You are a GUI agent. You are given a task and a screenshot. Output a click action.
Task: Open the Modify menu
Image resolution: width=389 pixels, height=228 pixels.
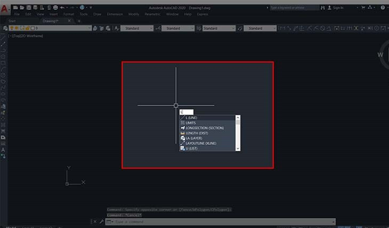point(133,14)
